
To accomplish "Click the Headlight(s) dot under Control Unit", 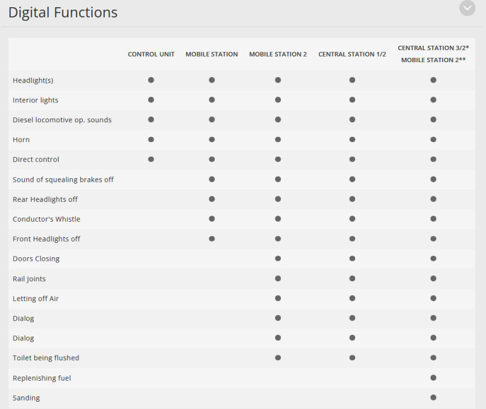I will (x=151, y=80).
